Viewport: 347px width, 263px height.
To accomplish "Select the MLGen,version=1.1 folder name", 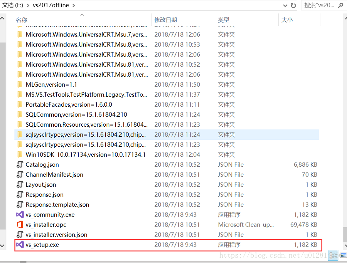I will pyautogui.click(x=51, y=84).
